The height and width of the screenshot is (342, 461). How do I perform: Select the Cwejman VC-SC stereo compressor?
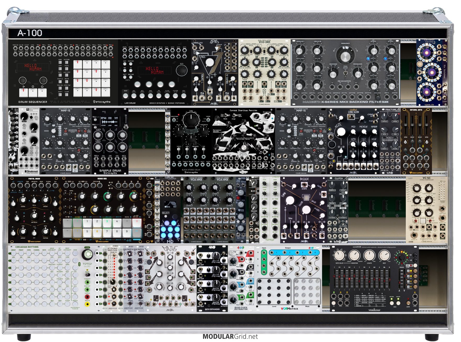(x=426, y=210)
